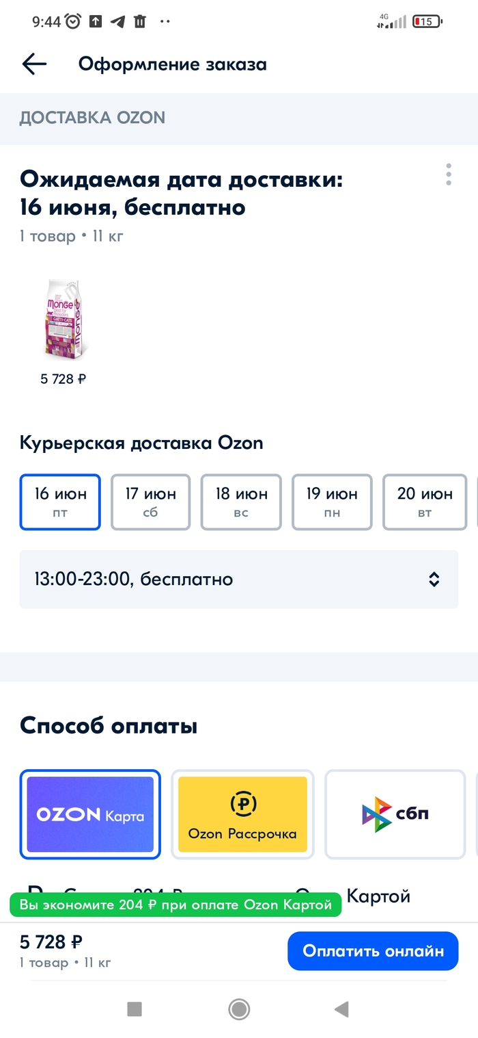The image size is (478, 1038).
Task: Tap the green Ozon Картой savings banner
Action: [175, 905]
